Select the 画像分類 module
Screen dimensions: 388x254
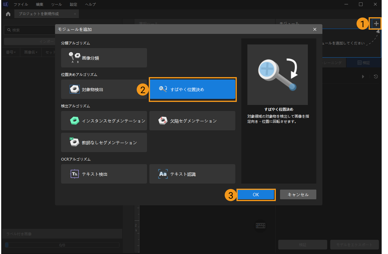click(x=104, y=58)
